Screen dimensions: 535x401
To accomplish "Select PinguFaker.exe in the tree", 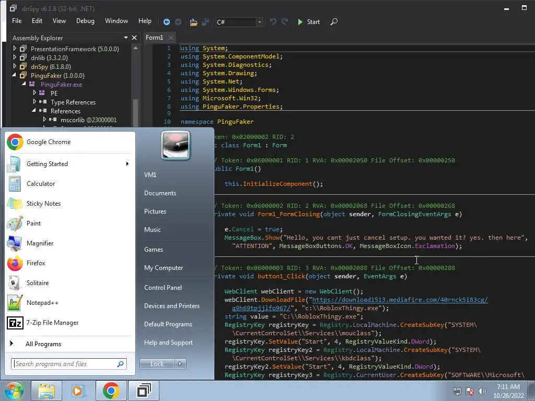I will point(62,84).
